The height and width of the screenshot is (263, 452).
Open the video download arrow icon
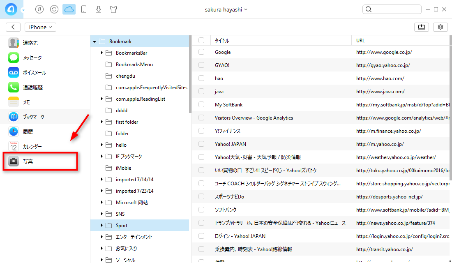pos(99,9)
